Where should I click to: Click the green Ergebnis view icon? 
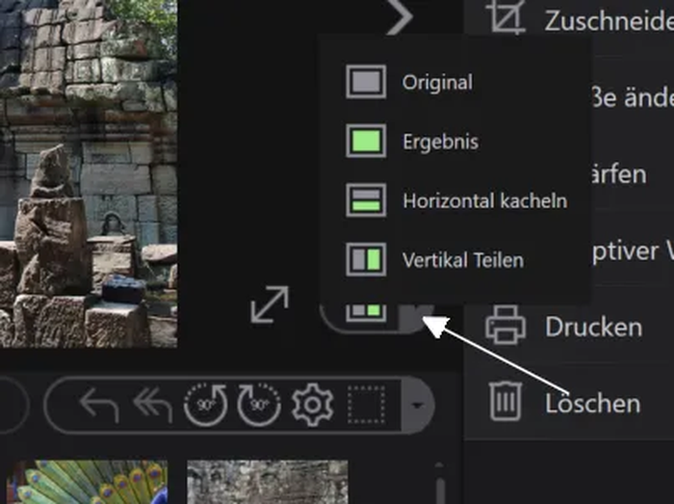pyautogui.click(x=366, y=141)
